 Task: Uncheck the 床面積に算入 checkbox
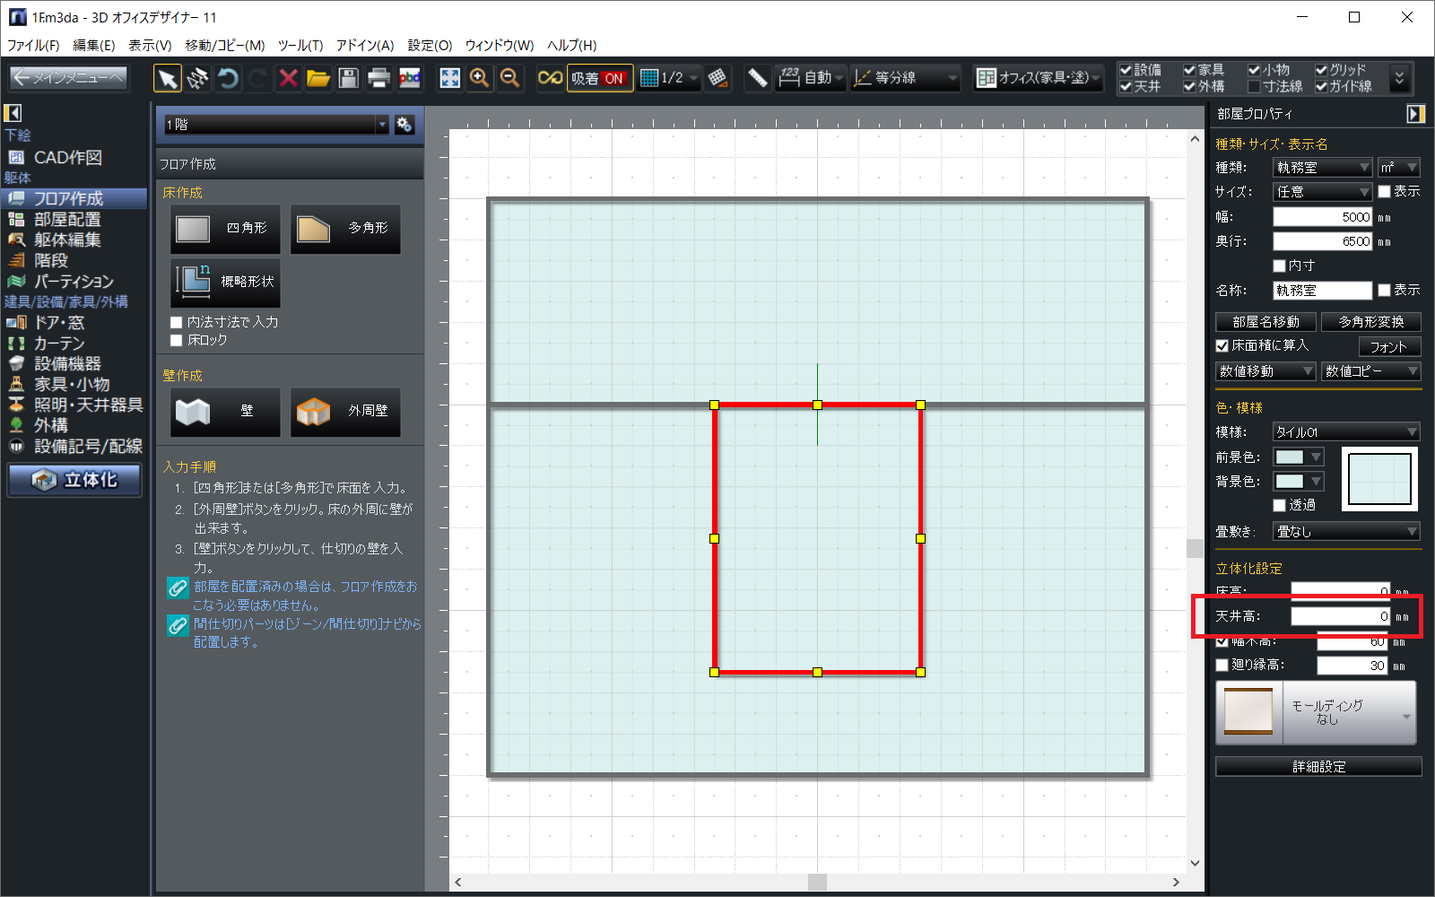pos(1222,345)
